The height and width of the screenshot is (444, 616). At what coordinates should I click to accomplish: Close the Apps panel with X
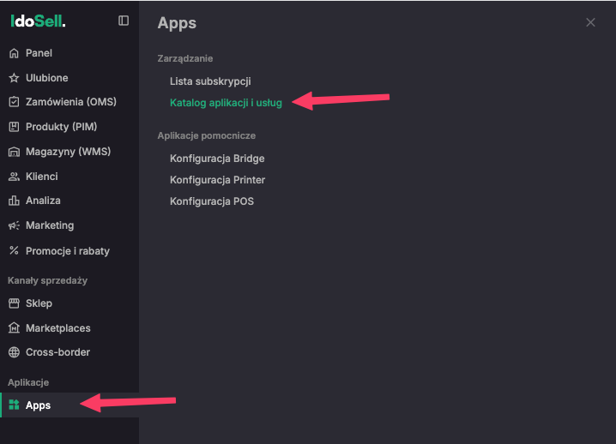coord(590,22)
